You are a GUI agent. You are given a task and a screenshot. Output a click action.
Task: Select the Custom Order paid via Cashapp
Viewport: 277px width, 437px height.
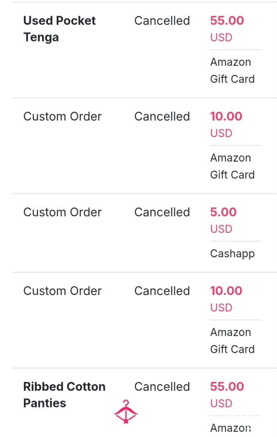[62, 212]
